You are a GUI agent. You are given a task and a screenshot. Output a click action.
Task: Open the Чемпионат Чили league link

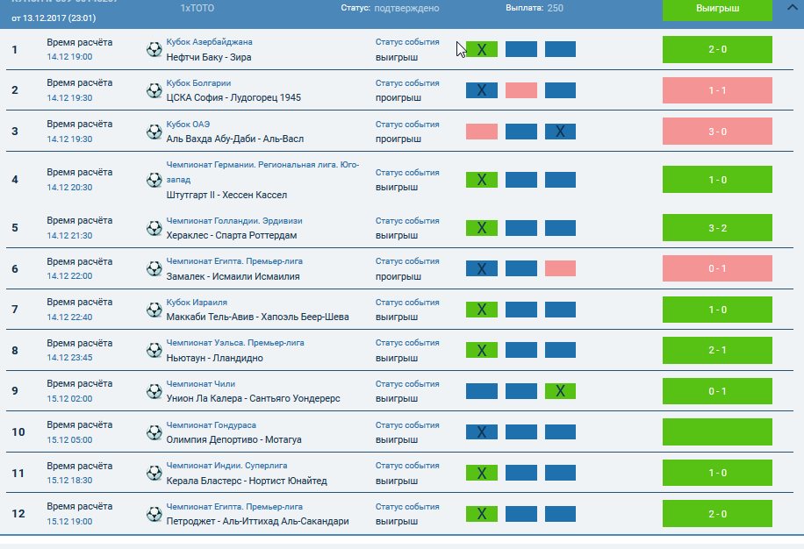click(x=200, y=383)
